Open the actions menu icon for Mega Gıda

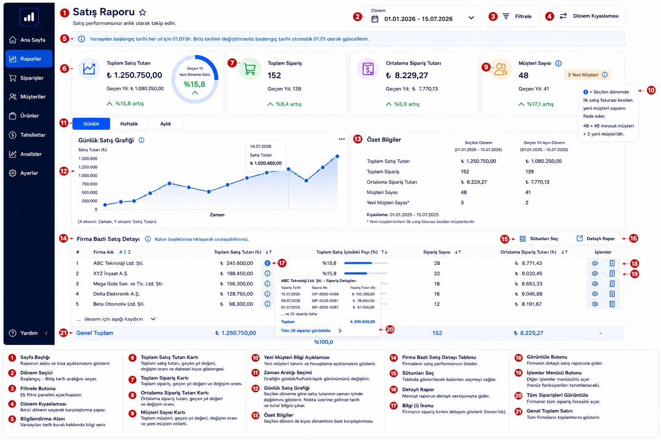click(x=612, y=284)
